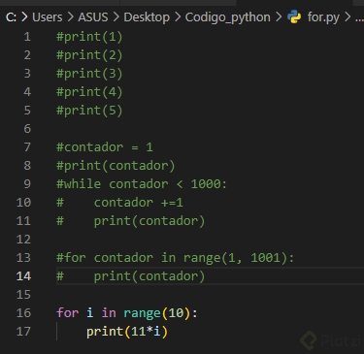This screenshot has height=354, width=364.
Task: Click line number 6 in the gutter
Action: click(x=27, y=129)
